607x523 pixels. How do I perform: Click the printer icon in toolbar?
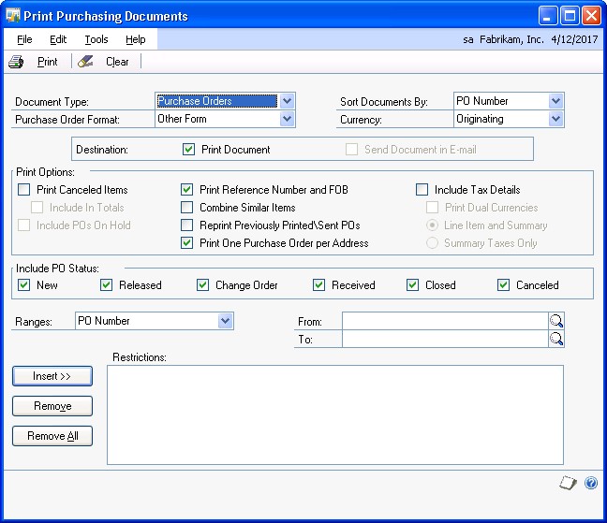pos(16,62)
